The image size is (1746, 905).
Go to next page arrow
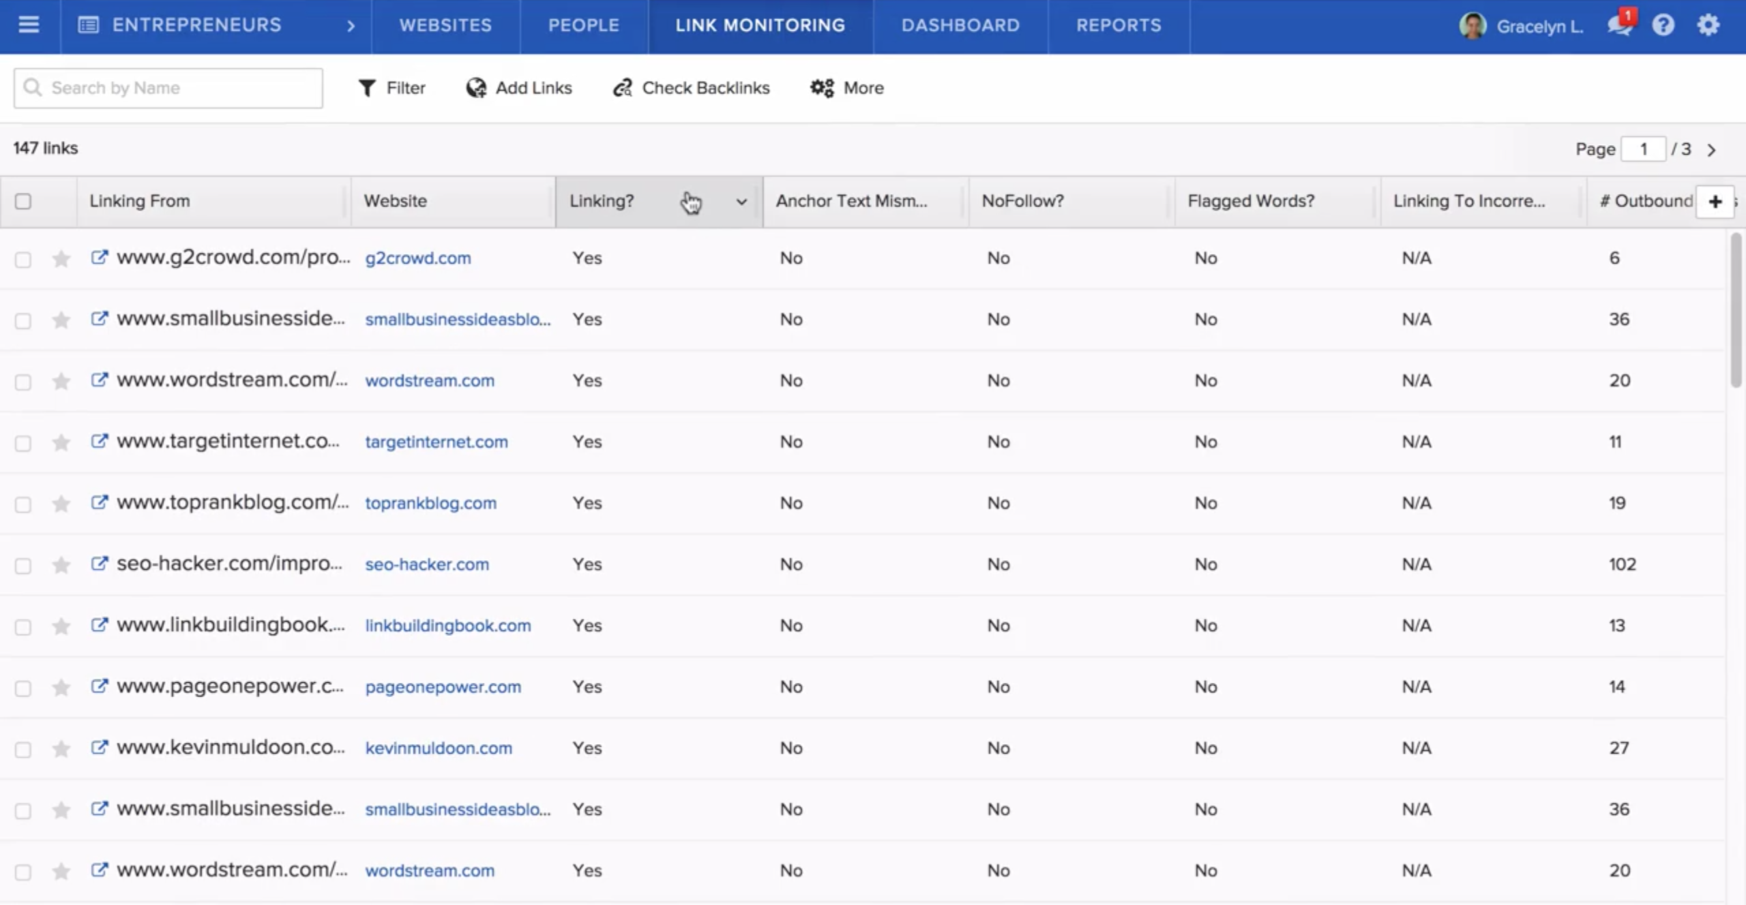1712,150
